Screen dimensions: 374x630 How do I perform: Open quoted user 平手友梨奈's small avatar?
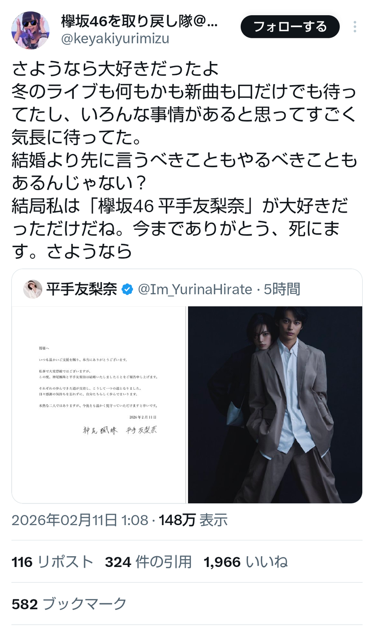(32, 289)
